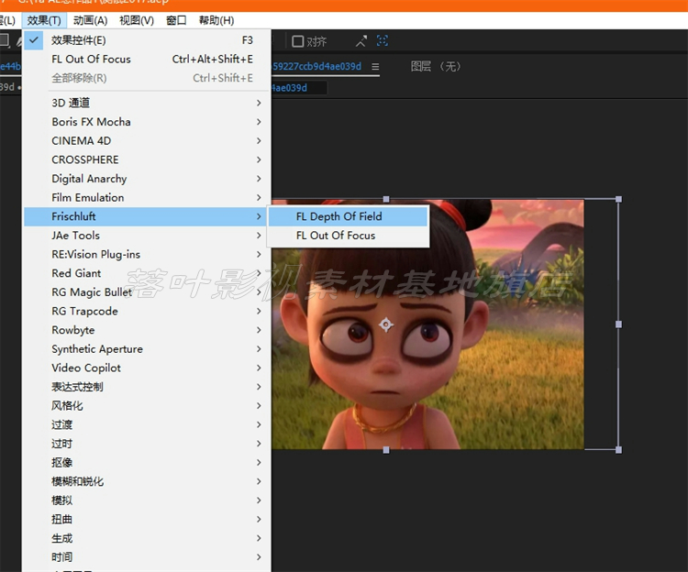688x572 pixels.
Task: Expand the CROSSPHERE submenu
Action: 147,159
